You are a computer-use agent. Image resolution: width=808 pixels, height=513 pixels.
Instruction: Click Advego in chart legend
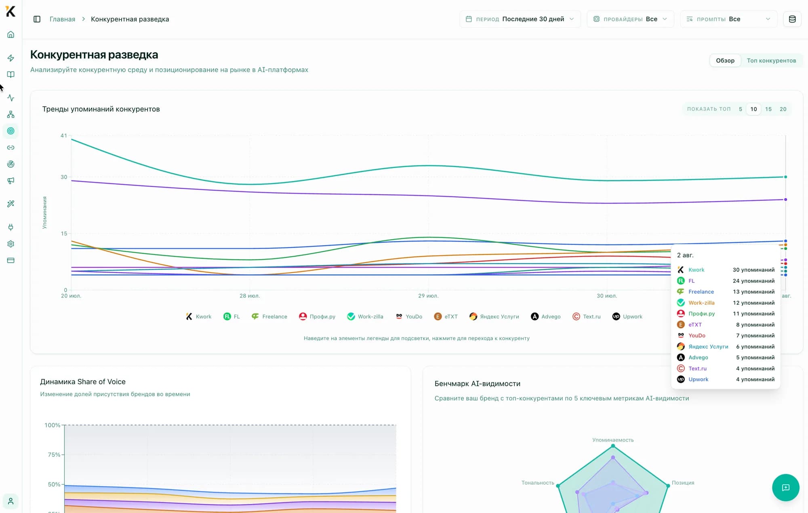pyautogui.click(x=546, y=317)
